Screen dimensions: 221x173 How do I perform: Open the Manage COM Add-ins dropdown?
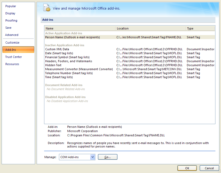77,157
